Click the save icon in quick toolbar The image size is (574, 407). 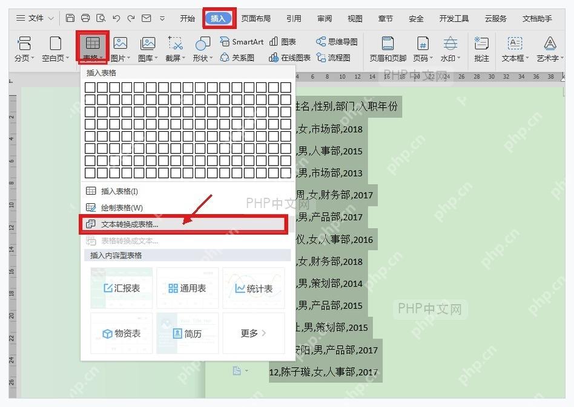pos(70,18)
